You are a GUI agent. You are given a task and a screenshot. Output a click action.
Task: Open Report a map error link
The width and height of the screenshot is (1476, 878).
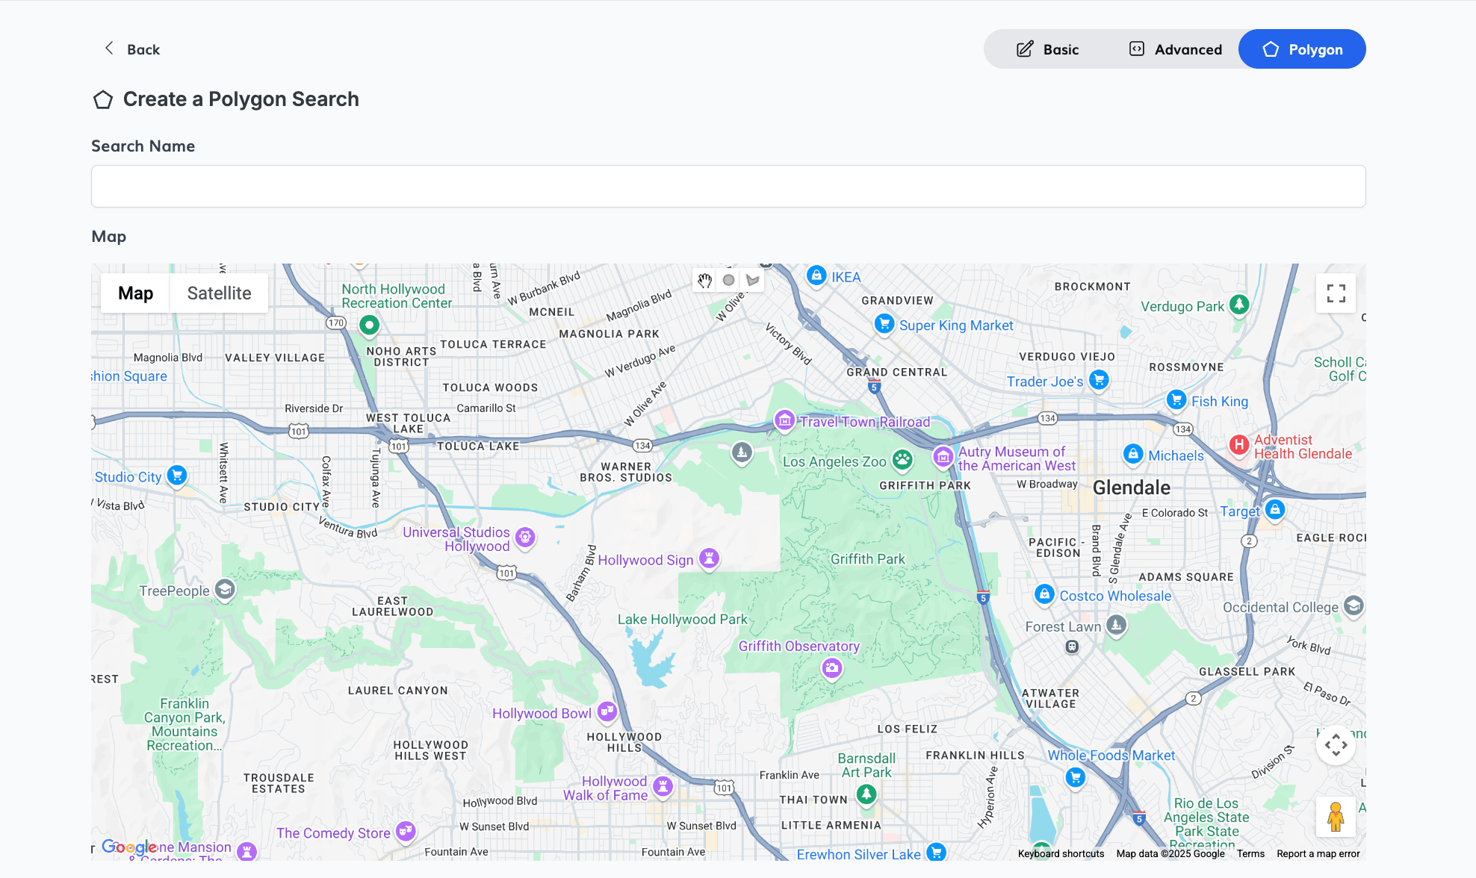[x=1318, y=854]
